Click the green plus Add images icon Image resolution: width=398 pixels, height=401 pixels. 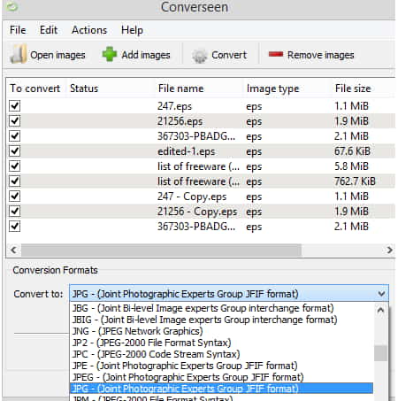(110, 54)
